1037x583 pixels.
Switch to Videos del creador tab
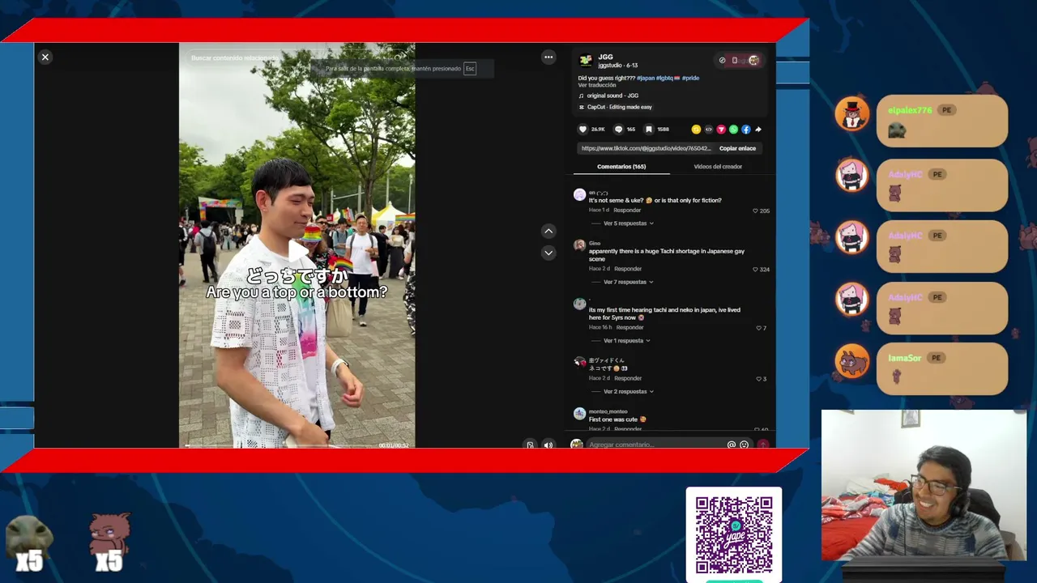[718, 167]
